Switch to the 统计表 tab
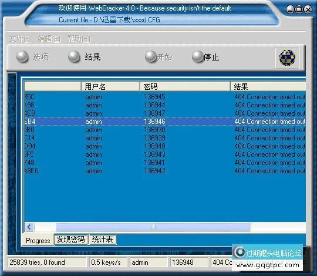 pyautogui.click(x=103, y=240)
